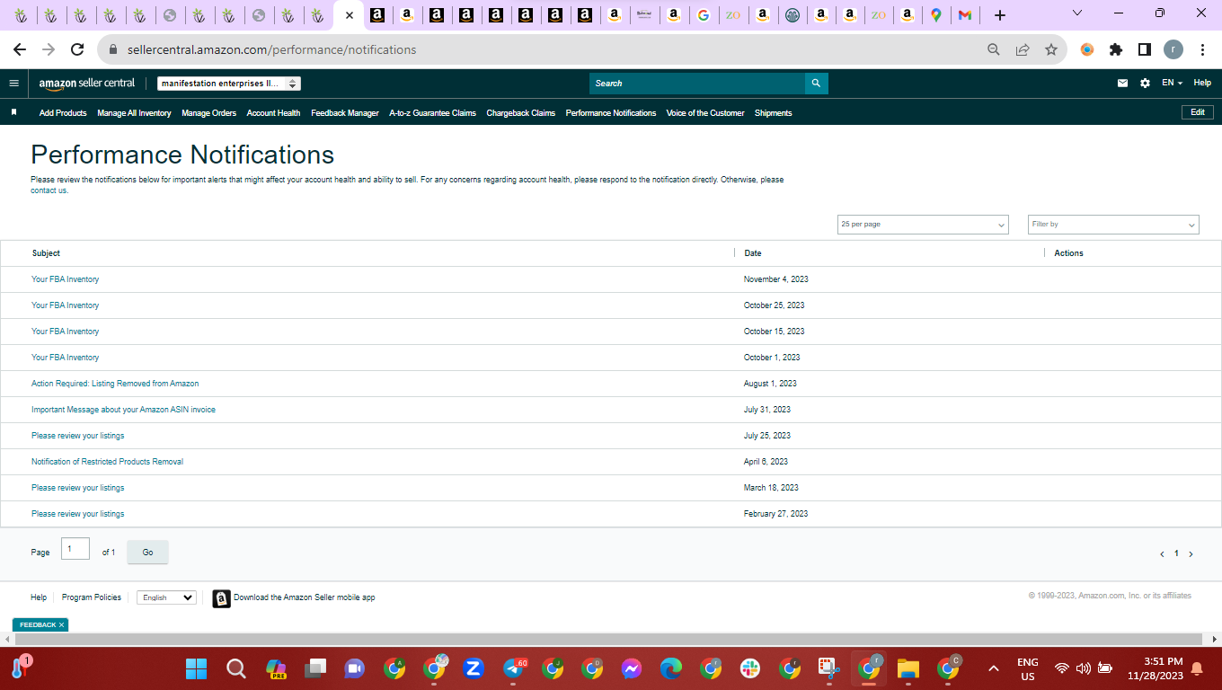Go to A-to-z Guarantee Claims
Viewport: 1222px width, 690px height.
pyautogui.click(x=433, y=113)
